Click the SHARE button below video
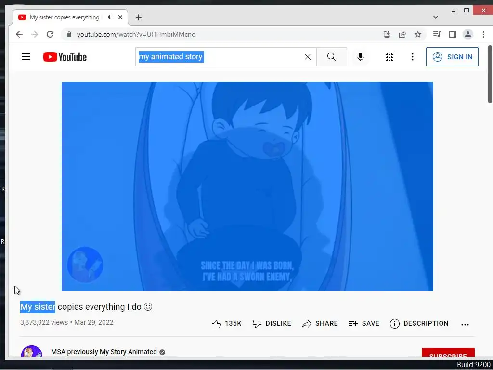 (320, 324)
